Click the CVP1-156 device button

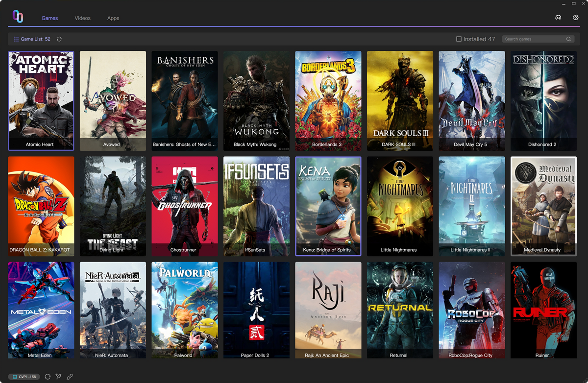(24, 377)
